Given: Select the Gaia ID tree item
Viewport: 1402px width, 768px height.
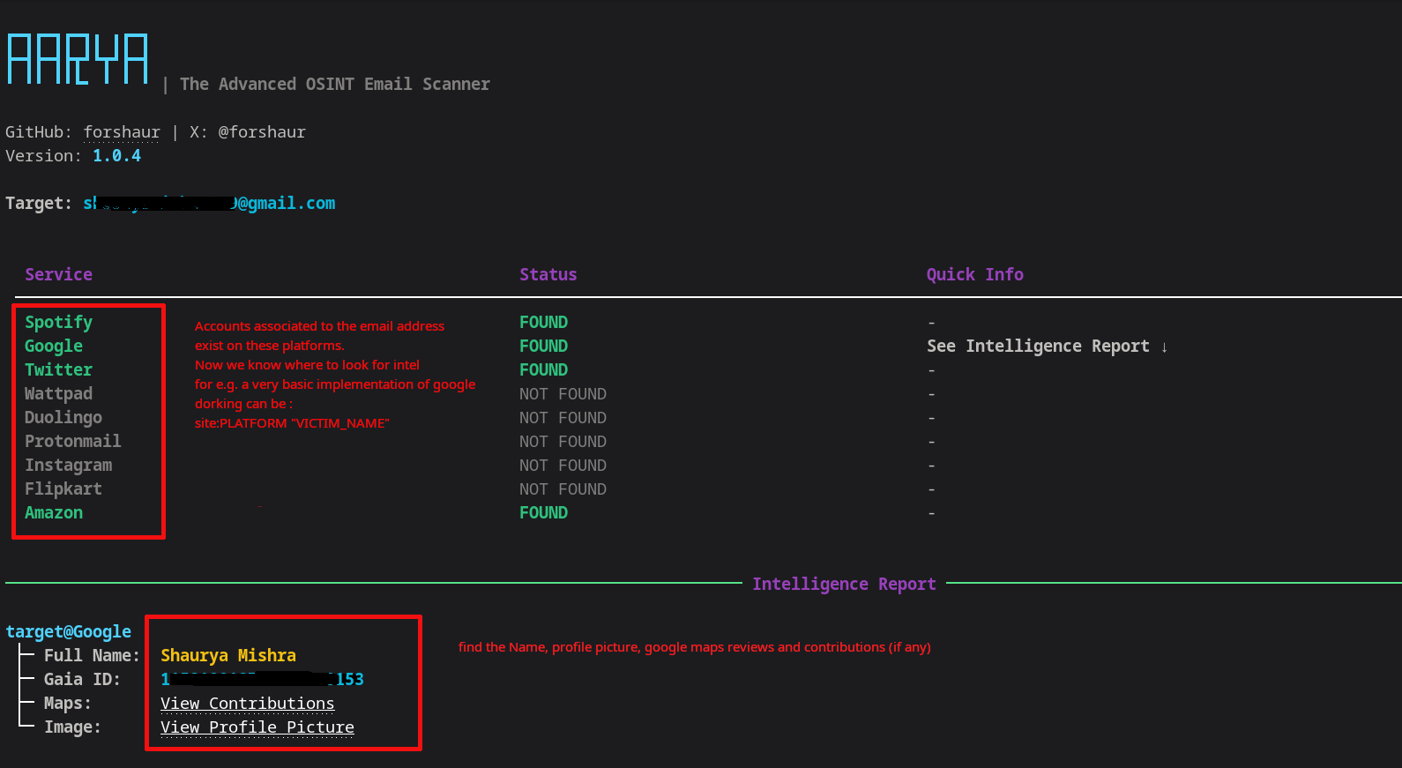Looking at the screenshot, I should click(82, 680).
